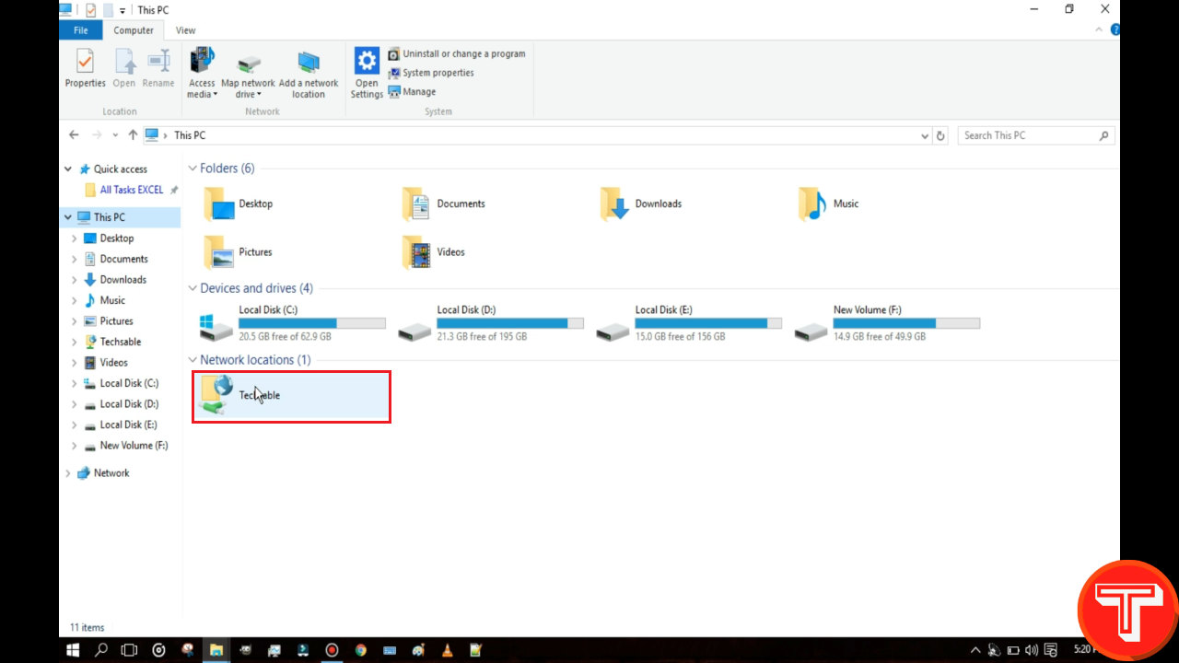Expand Local Disk (C:) in the navigation tree
1179x663 pixels.
75,383
